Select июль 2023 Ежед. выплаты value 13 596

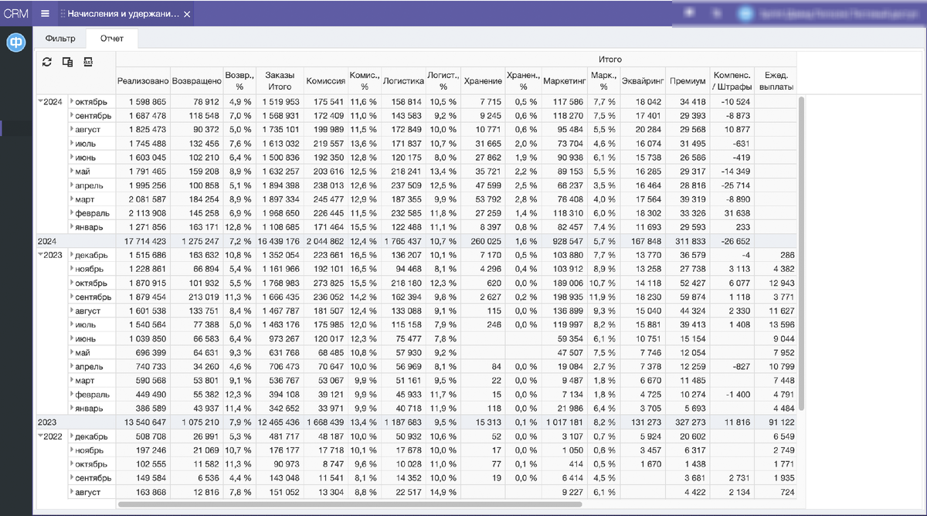(x=775, y=324)
